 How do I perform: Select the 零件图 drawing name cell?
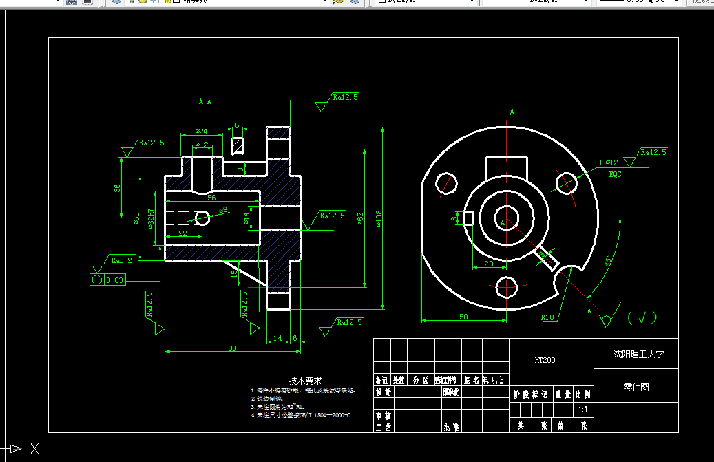[x=636, y=387]
